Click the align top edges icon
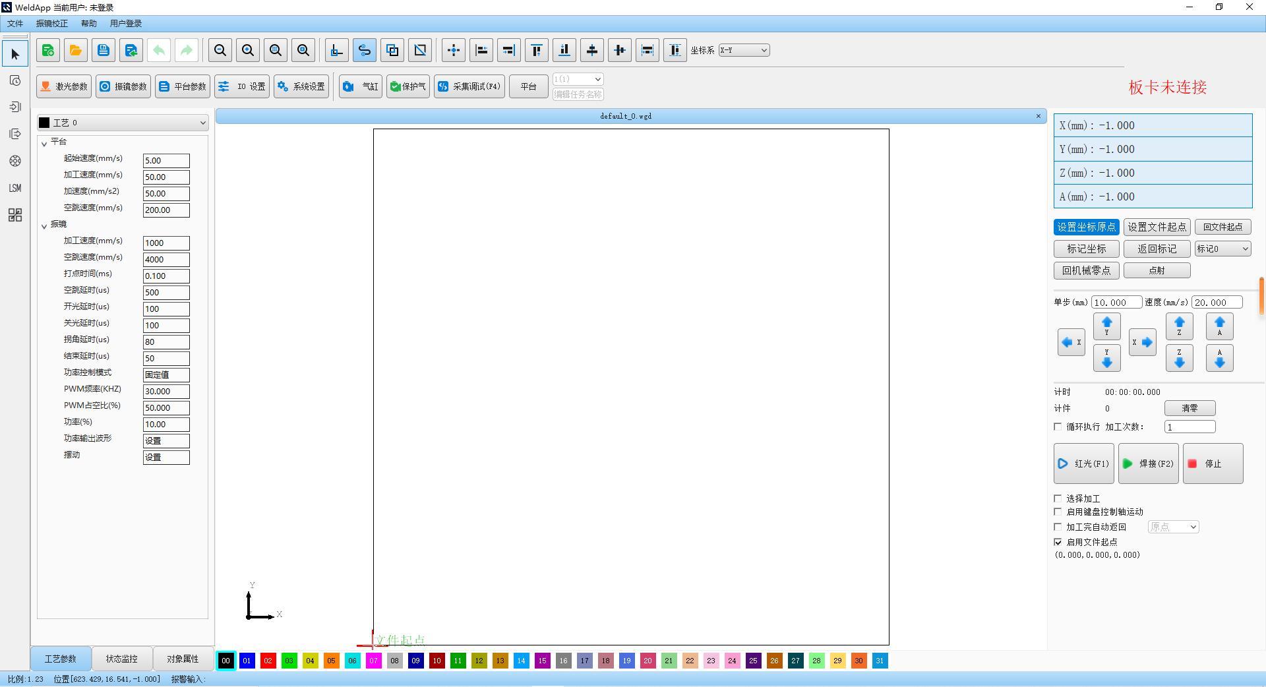The width and height of the screenshot is (1266, 687). tap(537, 50)
